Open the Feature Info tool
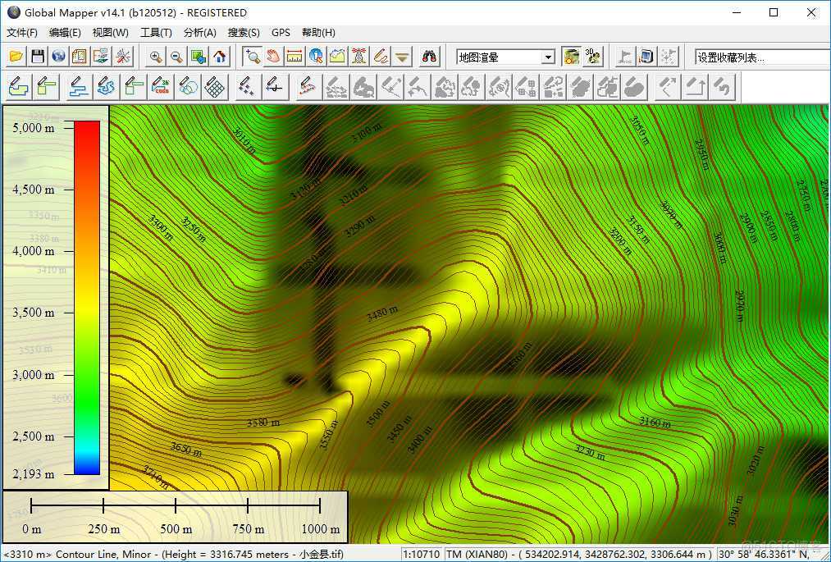The image size is (831, 562). coord(314,57)
